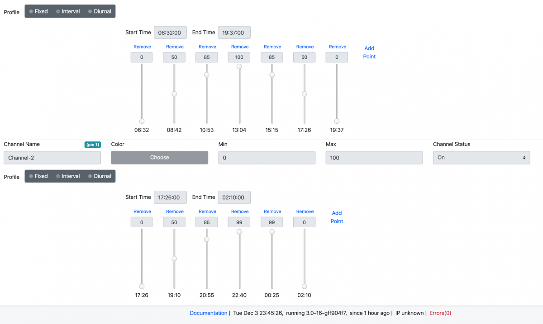Click the End Time field showing 02:10:00
This screenshot has width=543, height=324.
234,197
